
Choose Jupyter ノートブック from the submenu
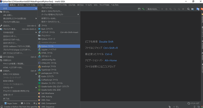tap(49, 50)
